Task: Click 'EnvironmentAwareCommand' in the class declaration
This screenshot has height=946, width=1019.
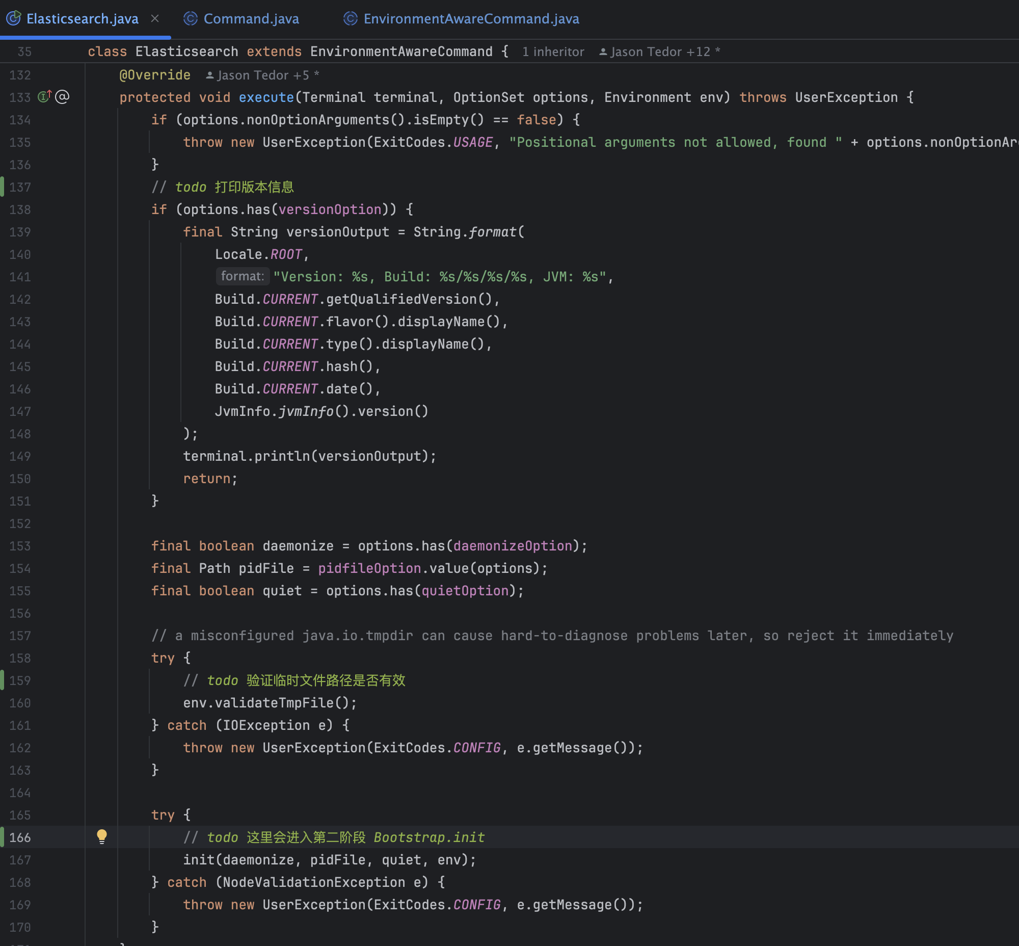Action: [x=401, y=51]
